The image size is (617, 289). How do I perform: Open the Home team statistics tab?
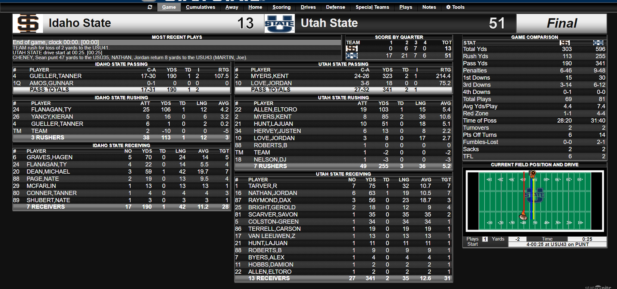255,7
